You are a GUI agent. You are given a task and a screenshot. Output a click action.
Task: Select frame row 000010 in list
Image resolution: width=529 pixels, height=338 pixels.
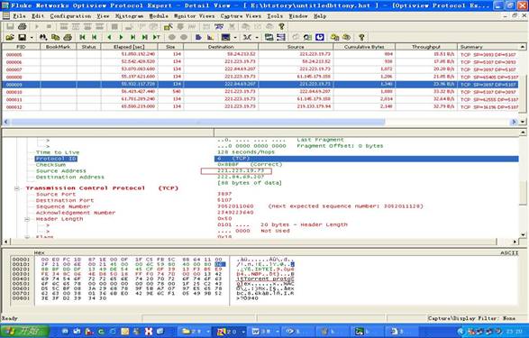point(260,92)
